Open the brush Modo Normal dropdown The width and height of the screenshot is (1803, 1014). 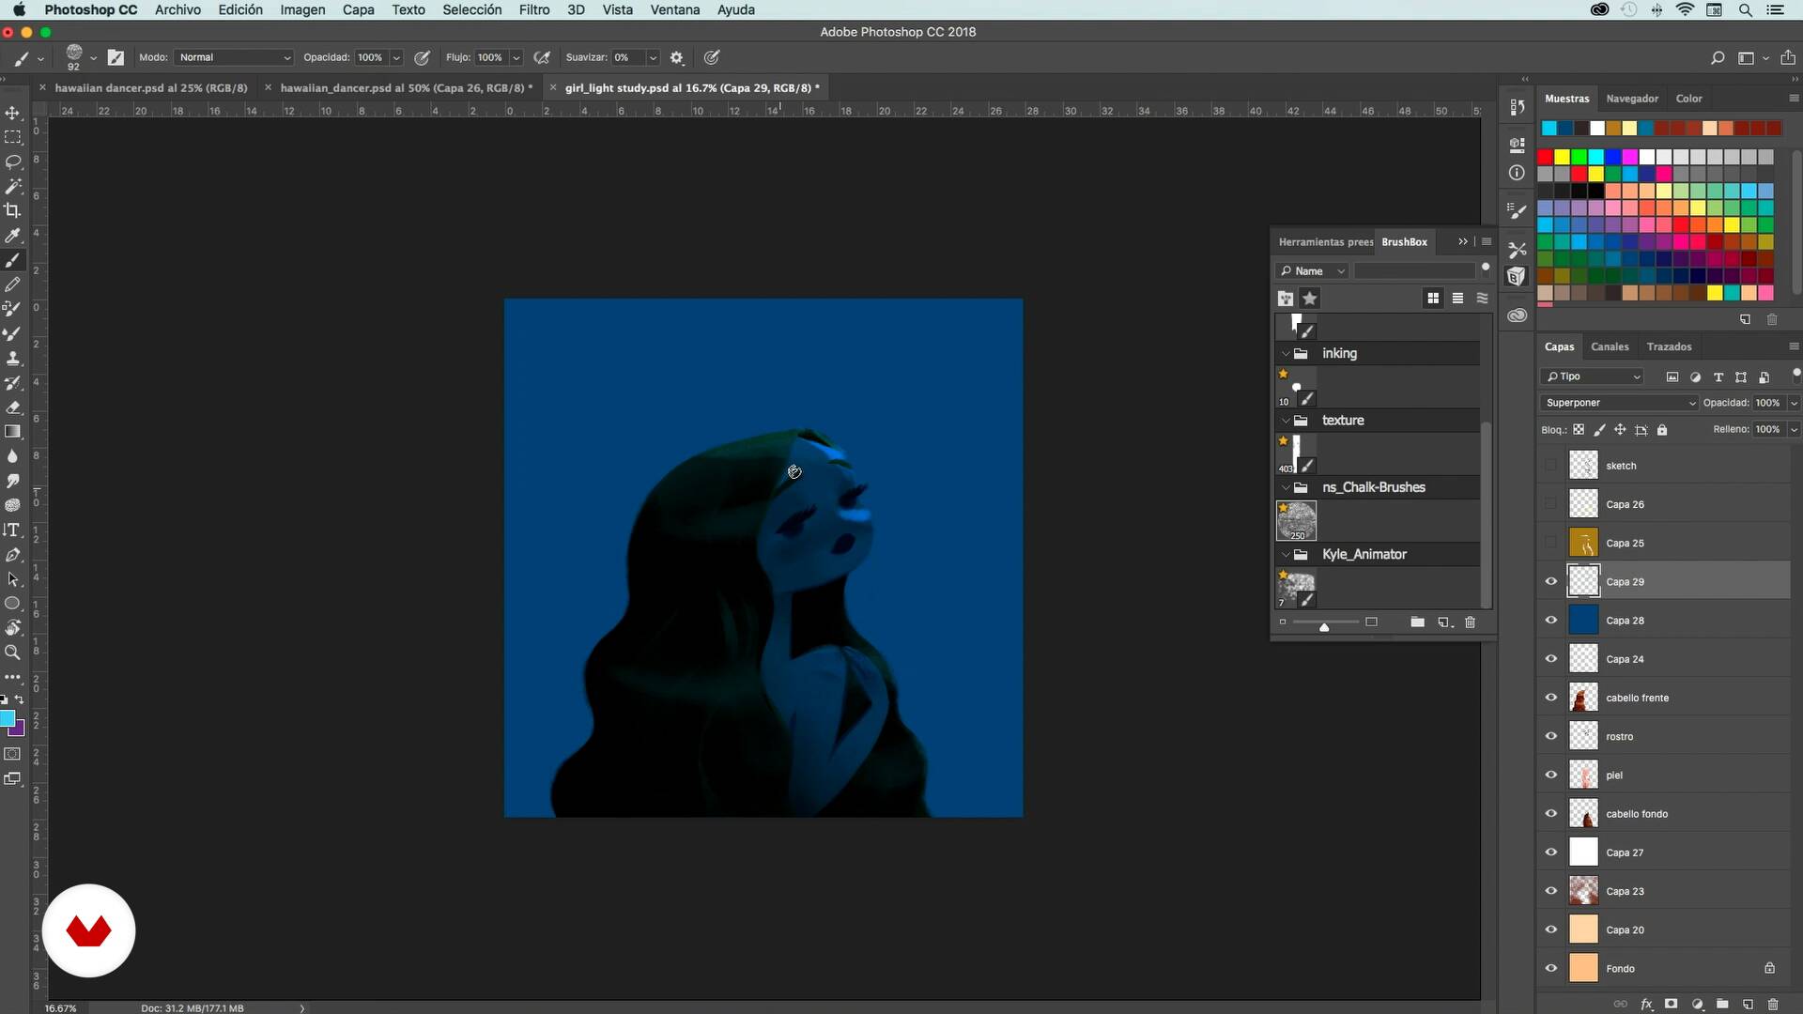pos(233,57)
